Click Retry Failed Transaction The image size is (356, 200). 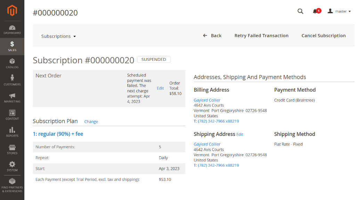click(x=261, y=36)
